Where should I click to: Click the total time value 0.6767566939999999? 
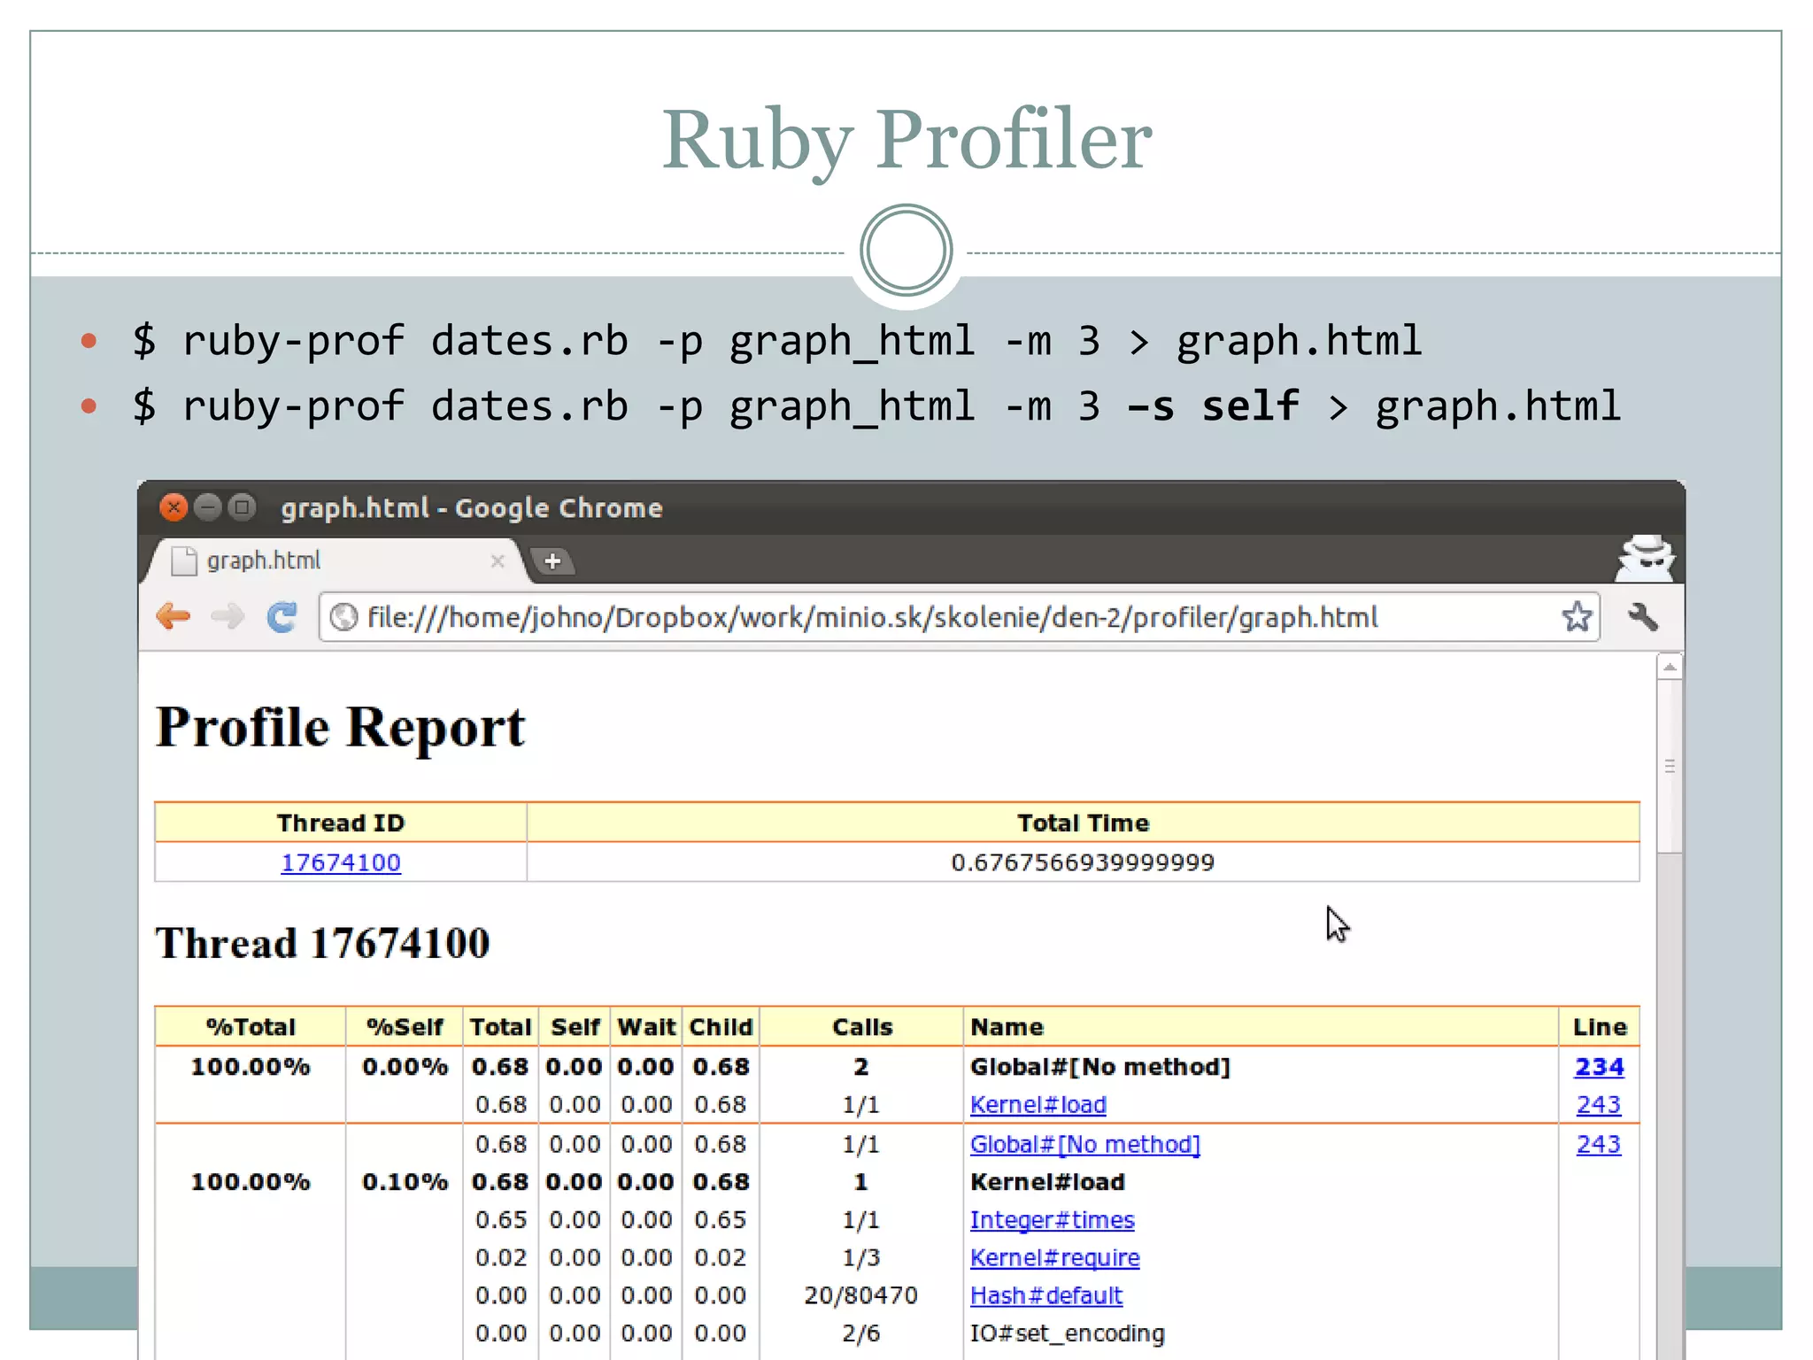(1083, 862)
